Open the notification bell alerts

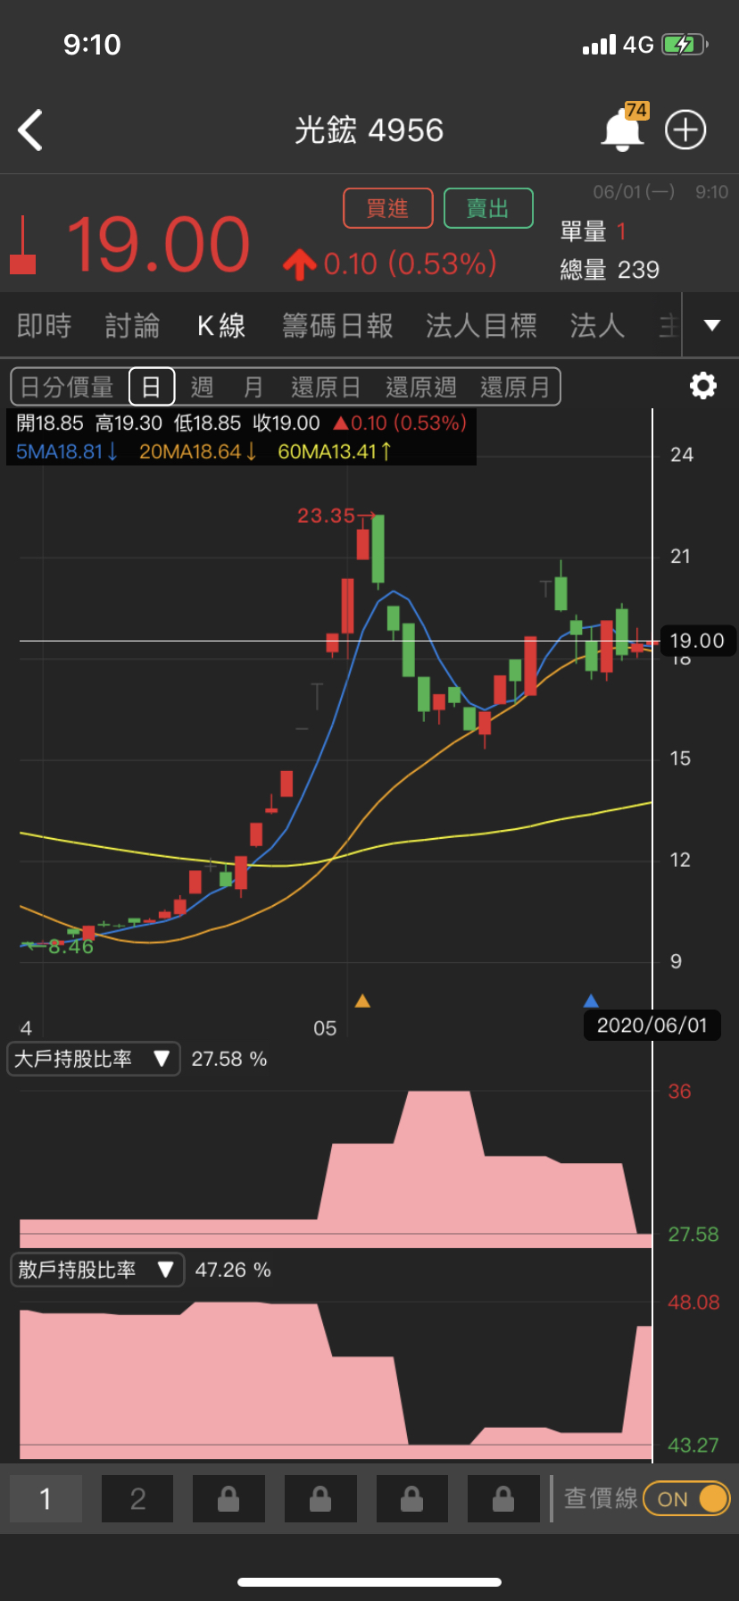tap(622, 130)
